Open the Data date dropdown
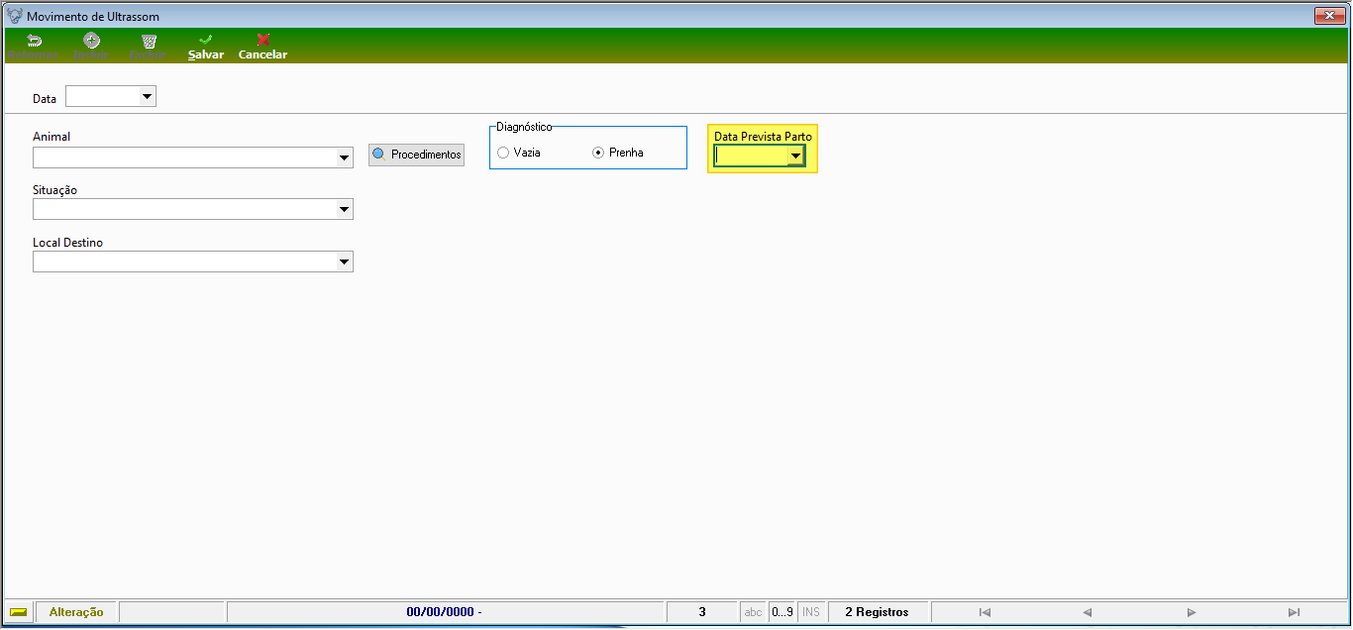This screenshot has width=1353, height=630. tap(147, 97)
